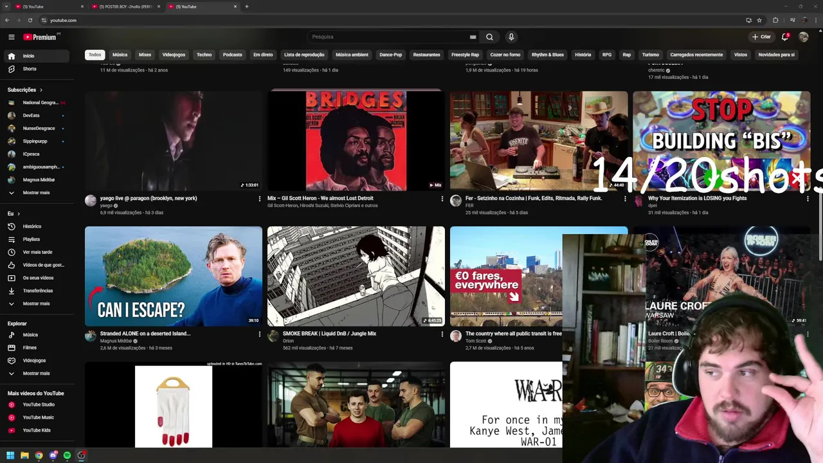Go to Início in the sidebar

37,56
